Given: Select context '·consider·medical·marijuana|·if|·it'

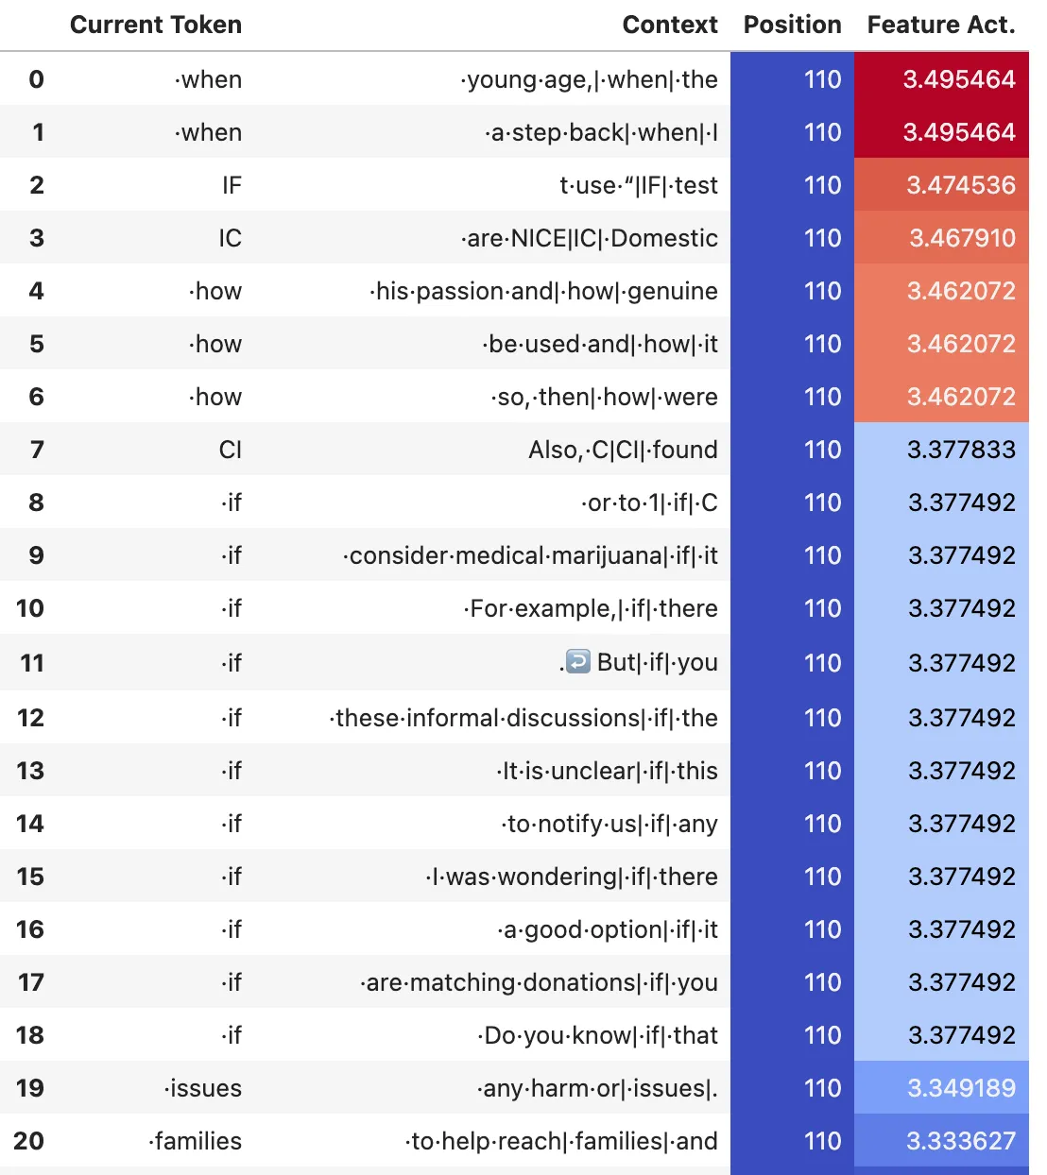Looking at the screenshot, I should tap(530, 555).
